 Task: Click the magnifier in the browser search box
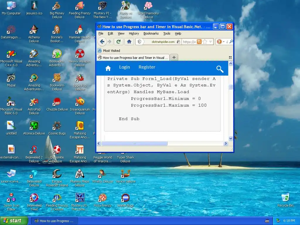(x=231, y=42)
